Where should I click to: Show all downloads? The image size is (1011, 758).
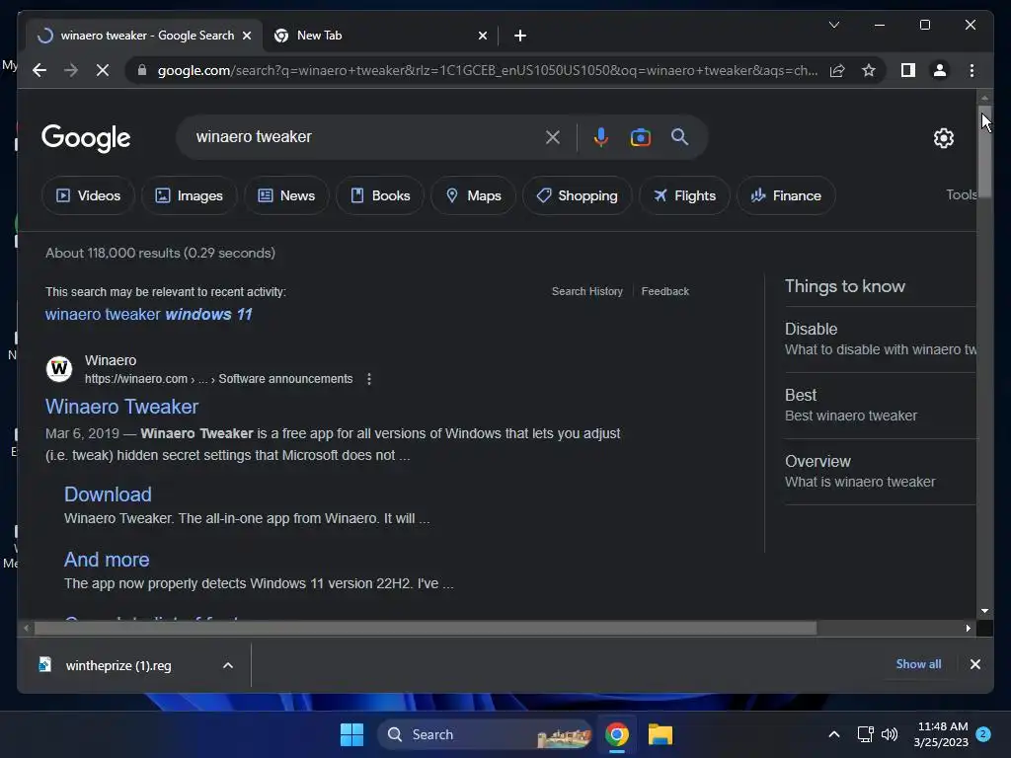(x=918, y=664)
